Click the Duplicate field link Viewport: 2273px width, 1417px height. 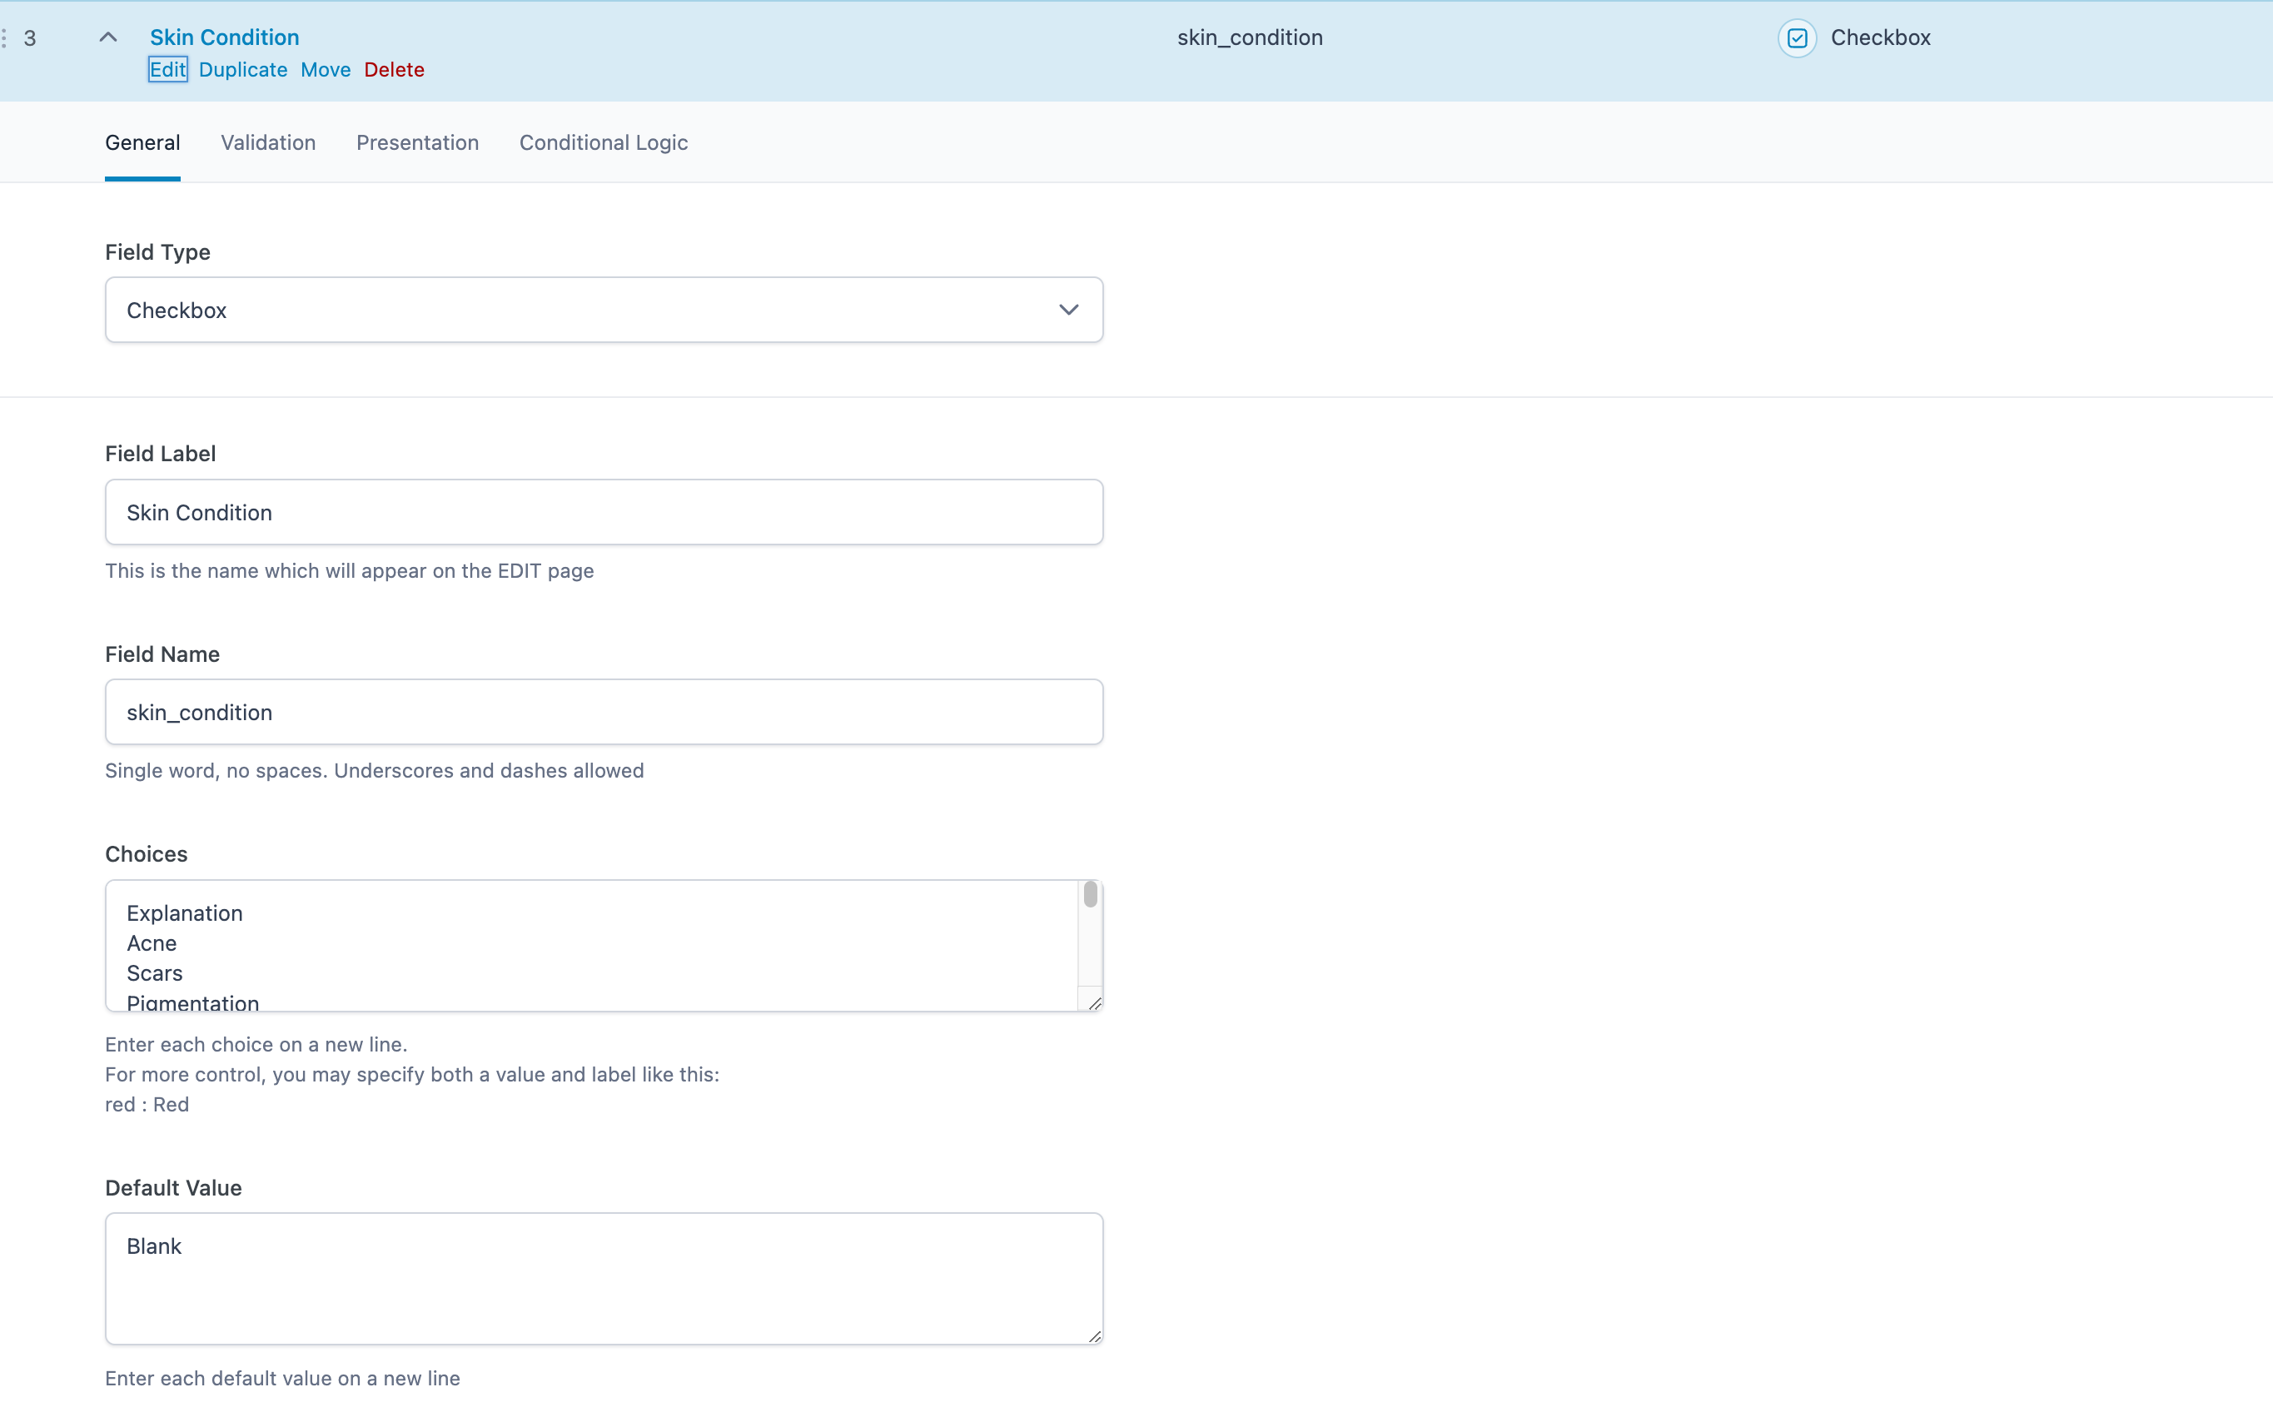pos(242,69)
